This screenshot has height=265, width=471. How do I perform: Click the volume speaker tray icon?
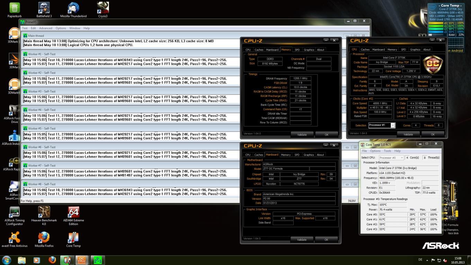(445, 260)
